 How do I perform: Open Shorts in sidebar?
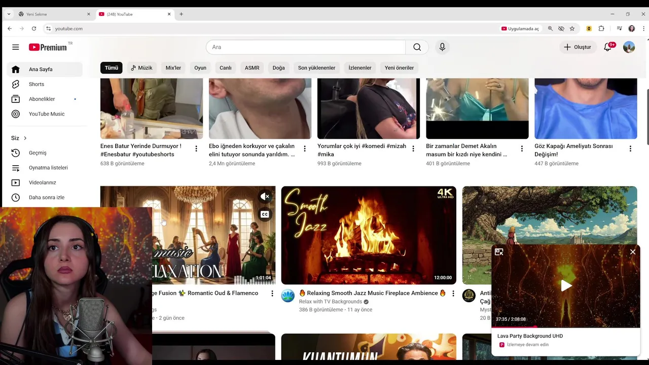coord(45,84)
